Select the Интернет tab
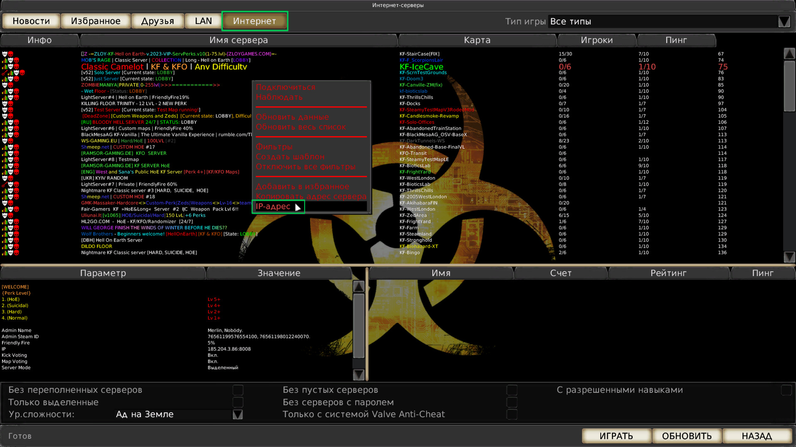This screenshot has height=447, width=796. click(254, 21)
